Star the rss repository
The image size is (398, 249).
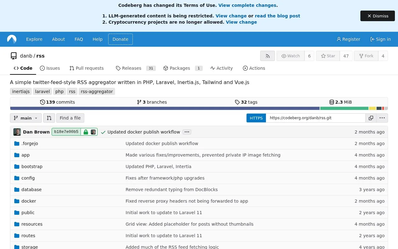(x=328, y=56)
